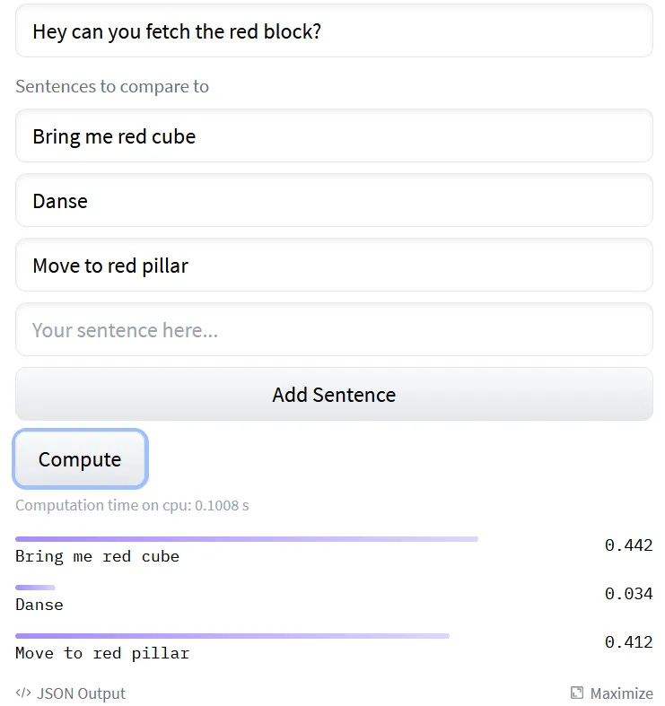Screen dimensions: 665x706
Task: Select the "Danse" sentence input box
Action: pyautogui.click(x=334, y=201)
